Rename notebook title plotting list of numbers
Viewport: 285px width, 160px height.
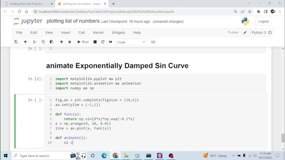click(73, 21)
